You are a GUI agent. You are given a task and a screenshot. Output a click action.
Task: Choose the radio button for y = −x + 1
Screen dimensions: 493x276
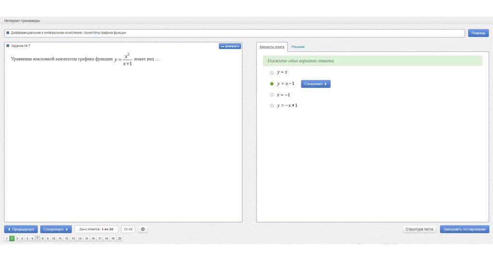click(x=272, y=105)
